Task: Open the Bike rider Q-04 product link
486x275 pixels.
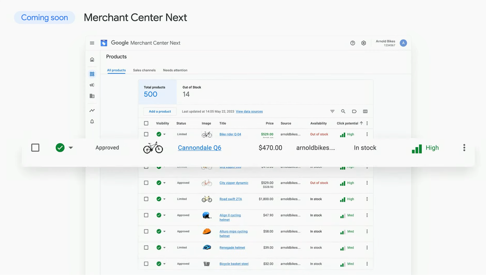Action: [230, 134]
